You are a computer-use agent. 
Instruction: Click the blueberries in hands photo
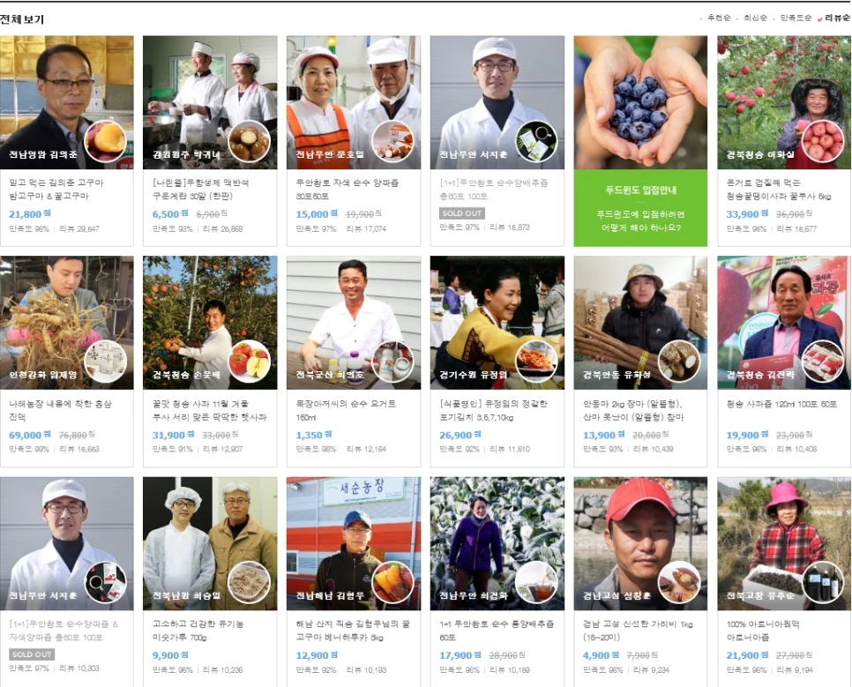click(640, 102)
